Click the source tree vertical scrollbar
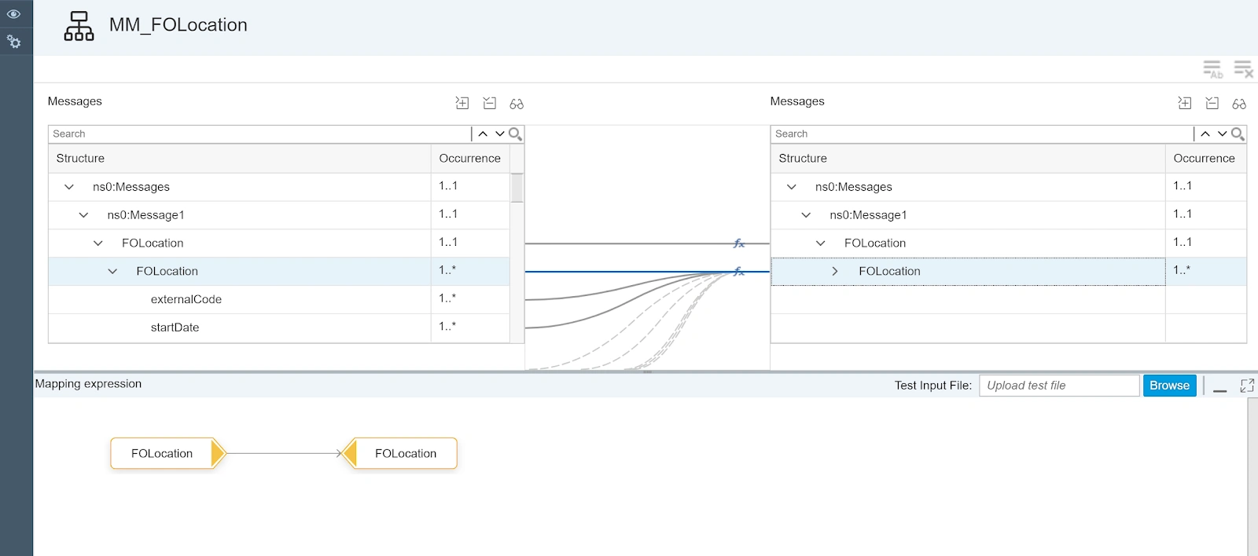The height and width of the screenshot is (556, 1258). pos(517,188)
